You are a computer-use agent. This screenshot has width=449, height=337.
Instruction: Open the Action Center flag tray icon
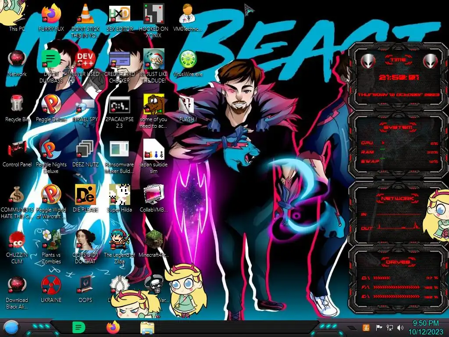[x=379, y=327]
